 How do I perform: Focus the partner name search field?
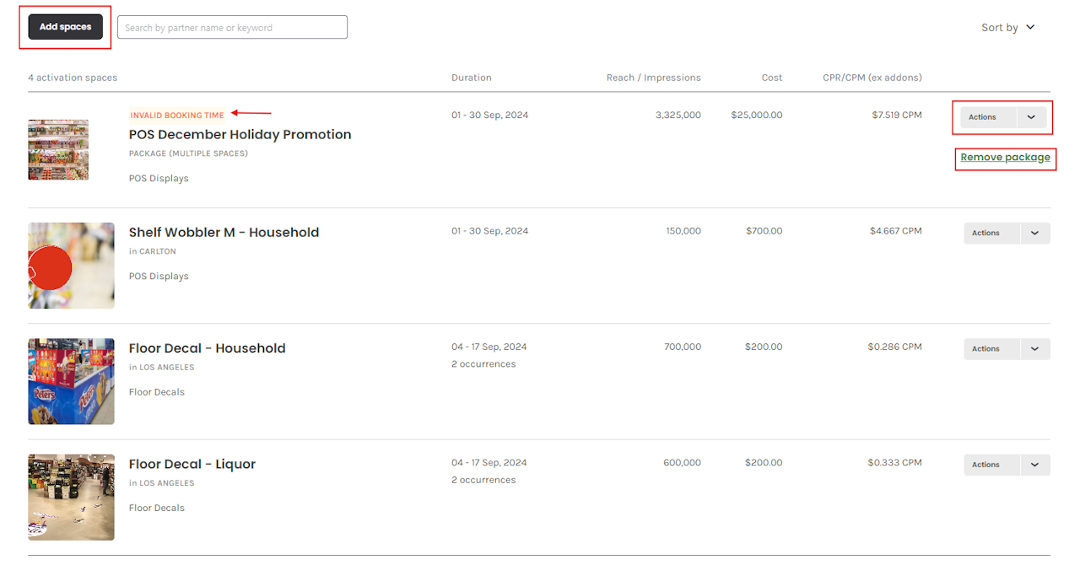click(232, 27)
